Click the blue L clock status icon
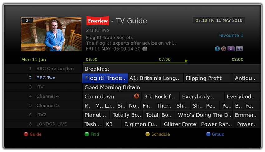This screenshot has width=265, height=152. (217, 49)
